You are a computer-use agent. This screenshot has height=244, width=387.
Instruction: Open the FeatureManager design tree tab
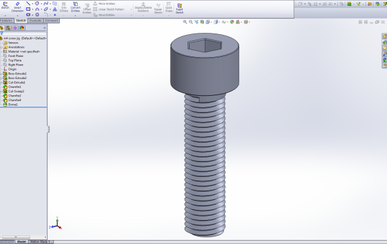(1, 28)
